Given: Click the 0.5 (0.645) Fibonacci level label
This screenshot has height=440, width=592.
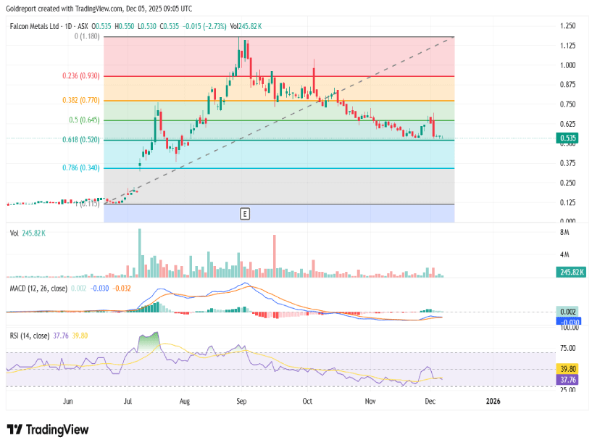Looking at the screenshot, I should click(x=85, y=120).
